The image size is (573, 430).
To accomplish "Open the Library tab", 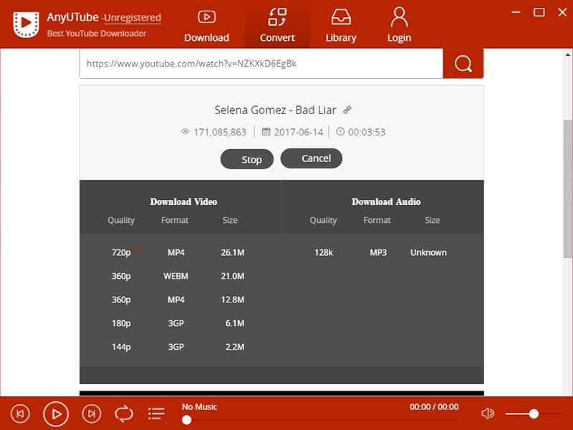I will point(341,26).
